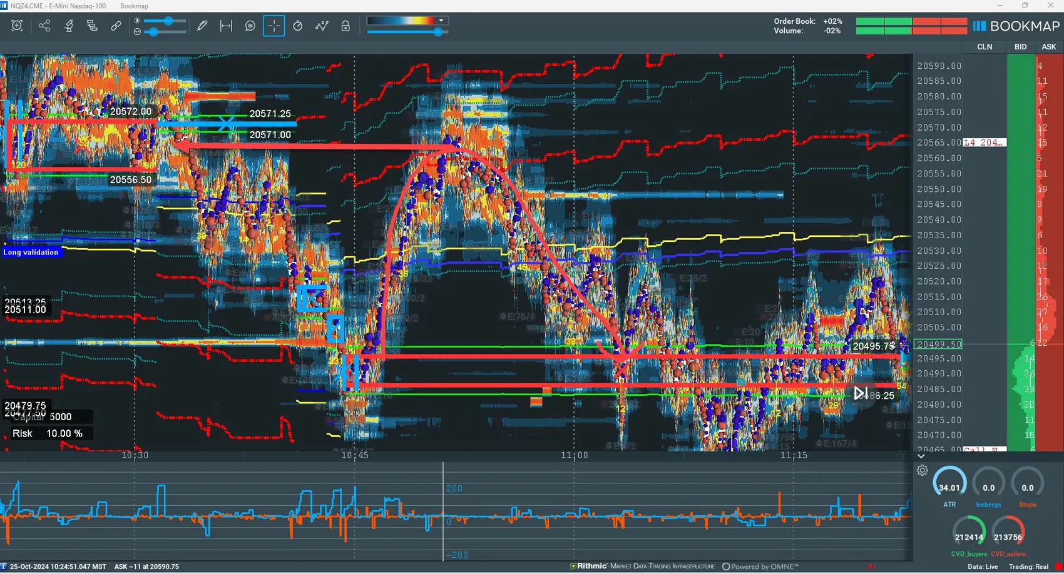Select the NQZ4.CME E-Mini Nasdaq-100 tab
Viewport: 1064px width, 574px height.
click(58, 6)
